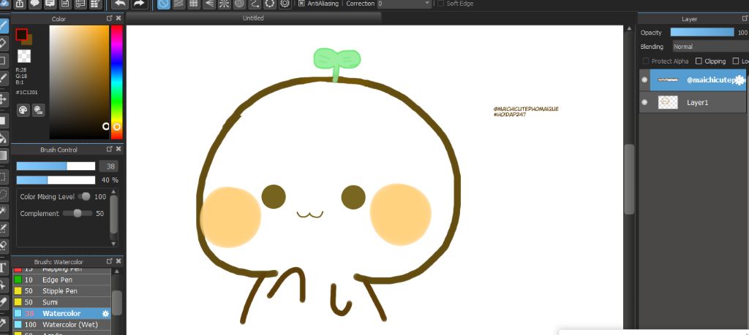The width and height of the screenshot is (749, 335).
Task: Select the Brush tool in left toolbar
Action: [x=3, y=26]
